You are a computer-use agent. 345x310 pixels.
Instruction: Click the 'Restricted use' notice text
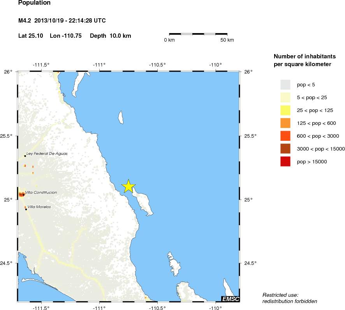click(290, 298)
